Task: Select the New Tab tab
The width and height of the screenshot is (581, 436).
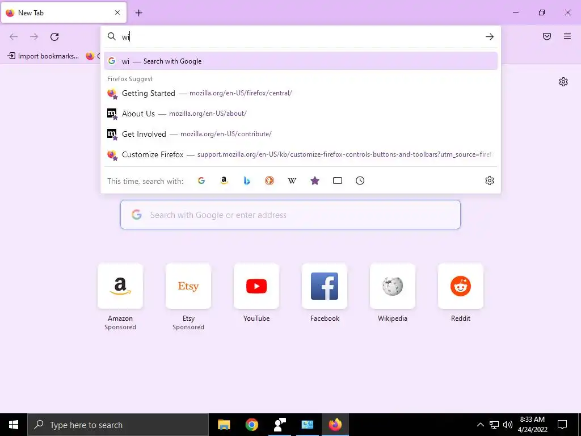Action: point(64,12)
